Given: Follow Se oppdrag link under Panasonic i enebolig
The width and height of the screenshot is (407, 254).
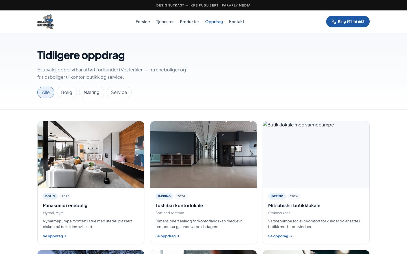Looking at the screenshot, I should pos(55,236).
